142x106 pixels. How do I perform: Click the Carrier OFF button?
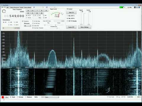point(71,27)
